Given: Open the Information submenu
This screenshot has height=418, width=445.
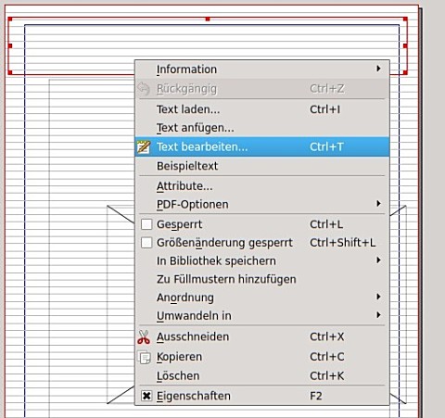Looking at the screenshot, I should tap(262, 70).
